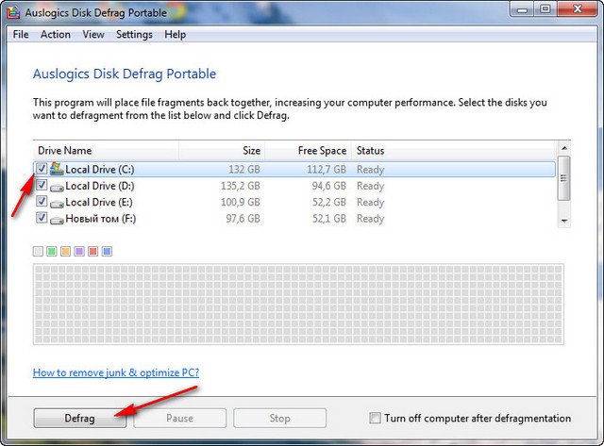Click the drive list scroll down arrow
The width and height of the screenshot is (604, 446).
click(564, 221)
